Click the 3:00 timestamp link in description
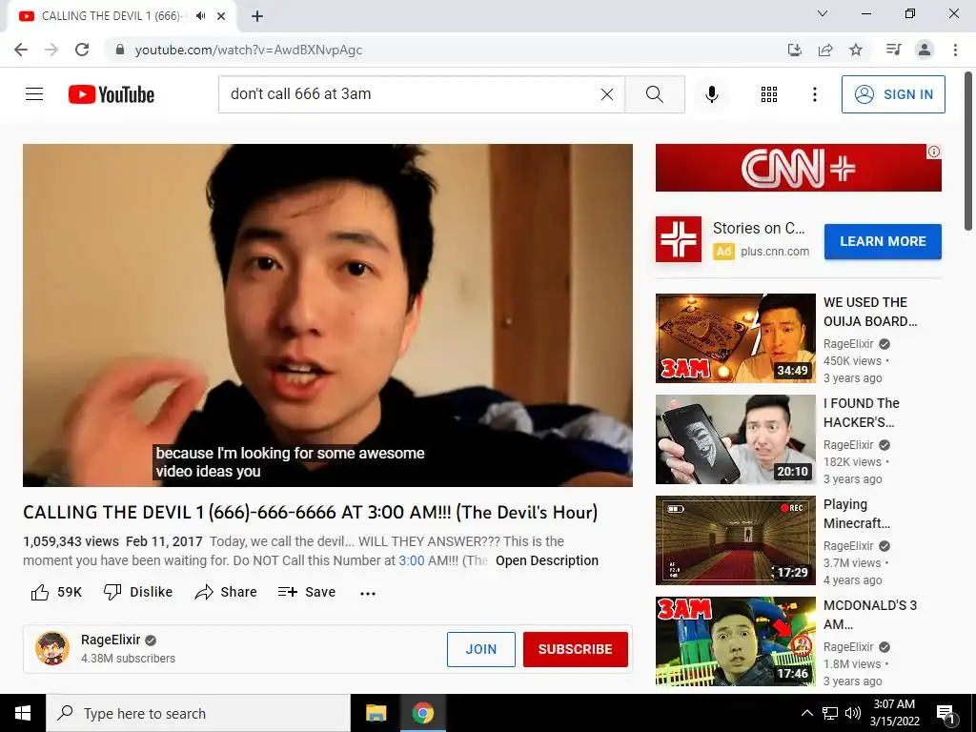Image resolution: width=976 pixels, height=732 pixels. (412, 560)
